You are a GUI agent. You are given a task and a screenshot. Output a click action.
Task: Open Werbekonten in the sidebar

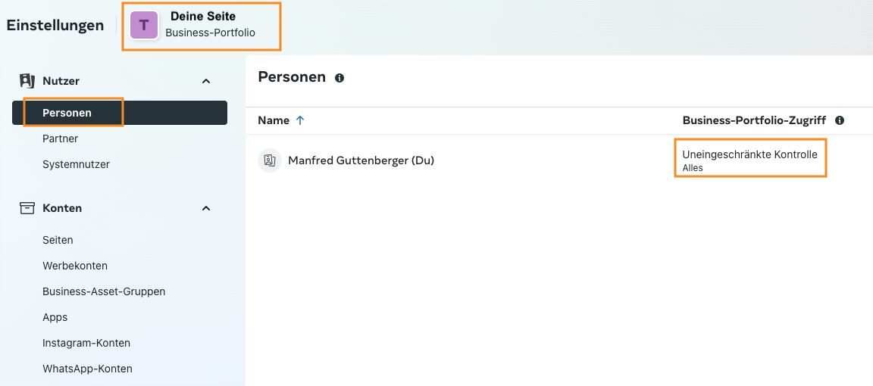[75, 266]
